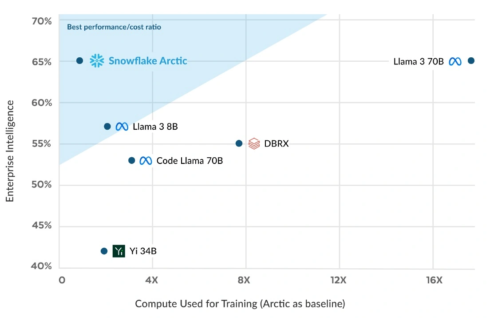490x318 pixels.
Task: Click the Meta logo beside Code Llama 70B
Action: point(146,161)
